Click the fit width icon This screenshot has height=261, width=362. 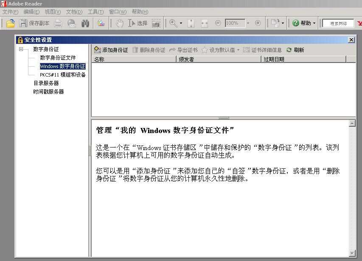click(x=204, y=23)
